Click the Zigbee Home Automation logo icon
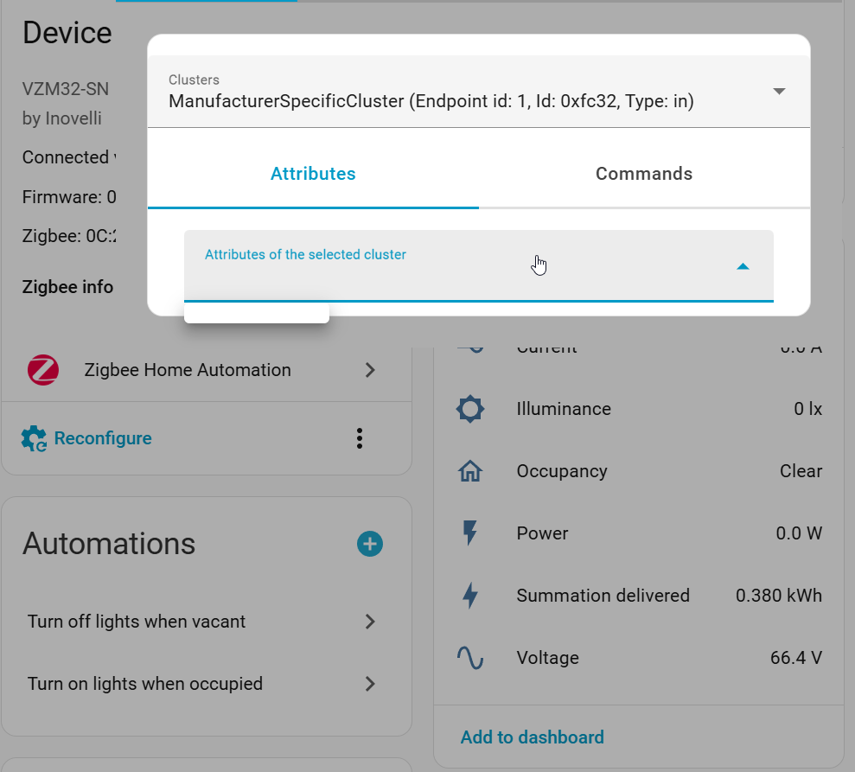Screen dimensions: 855x772 point(43,370)
